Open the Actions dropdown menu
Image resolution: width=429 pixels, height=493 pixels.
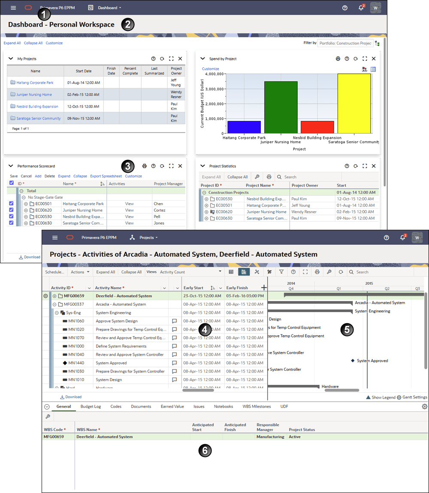pyautogui.click(x=80, y=272)
